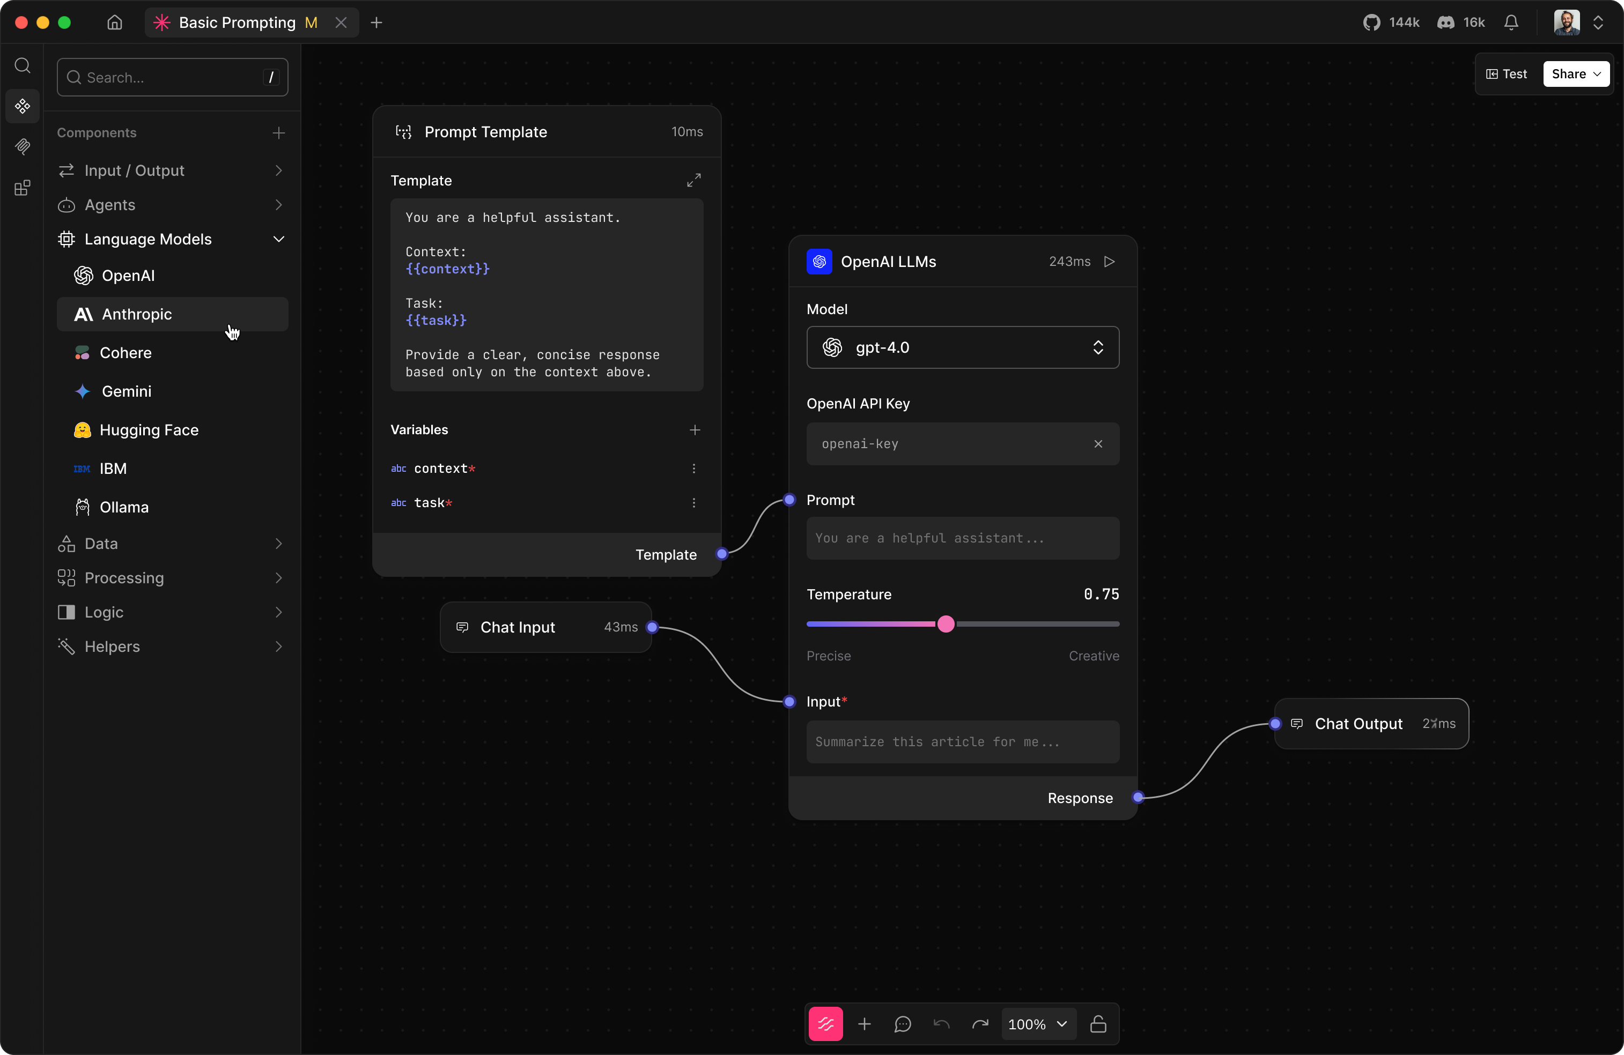1624x1055 pixels.
Task: Select Anthropic in the components list
Action: (x=136, y=314)
